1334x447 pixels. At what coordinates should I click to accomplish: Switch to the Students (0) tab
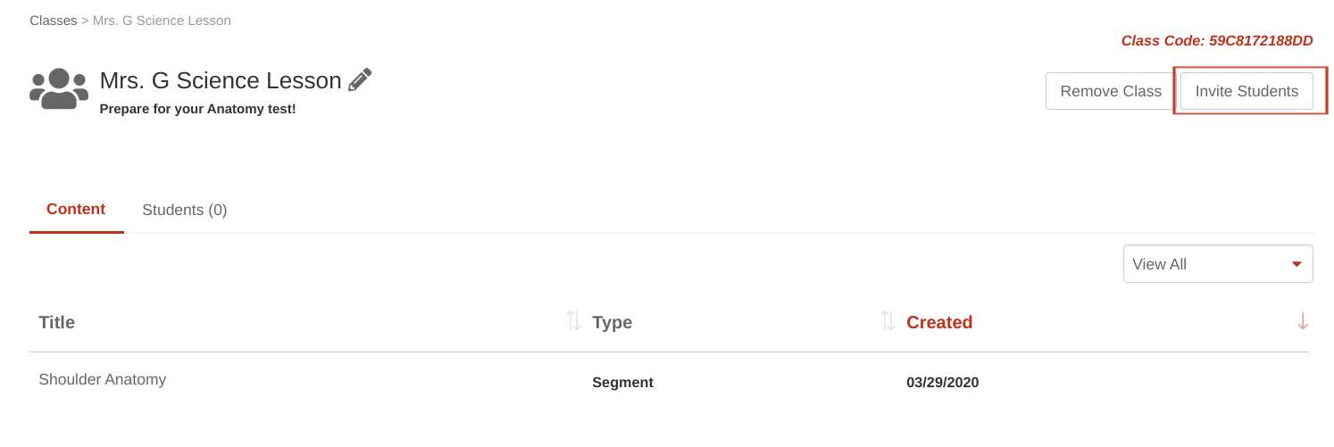click(185, 210)
